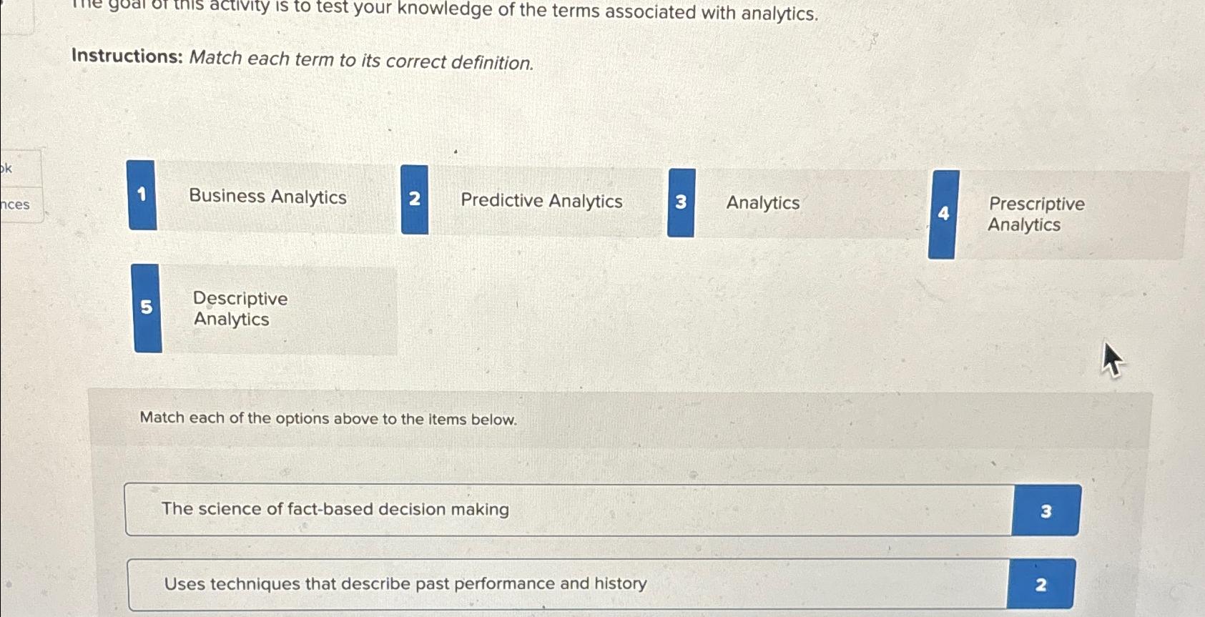The width and height of the screenshot is (1205, 617).
Task: Choose the Prescriptive Analytics option
Action: (1036, 214)
